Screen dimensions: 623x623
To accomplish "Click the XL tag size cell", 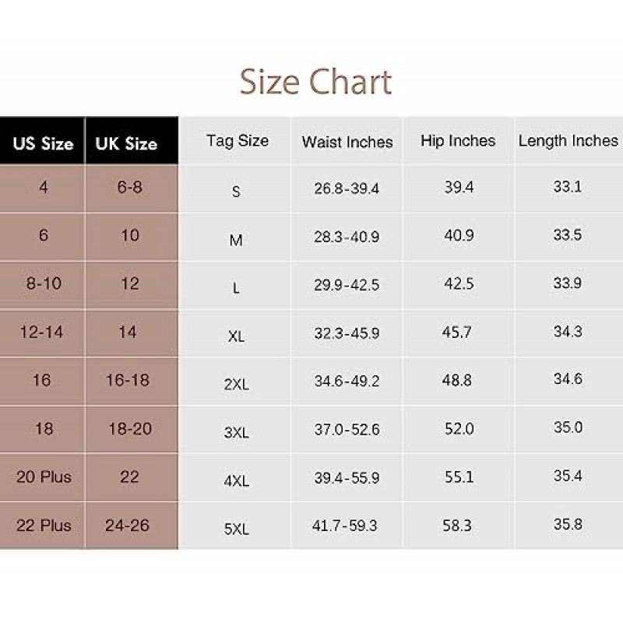I will tap(235, 334).
